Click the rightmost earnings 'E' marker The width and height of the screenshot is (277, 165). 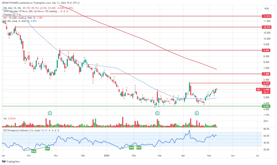[x=197, y=113]
